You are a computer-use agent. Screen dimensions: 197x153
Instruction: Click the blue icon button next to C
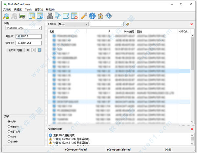click(x=39, y=50)
